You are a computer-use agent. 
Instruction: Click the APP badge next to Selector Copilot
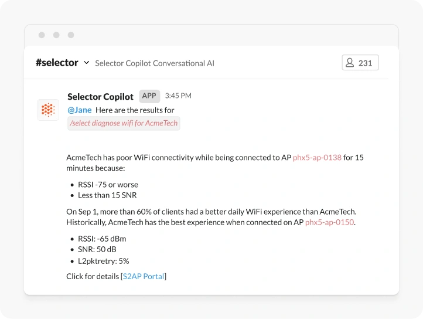point(149,96)
